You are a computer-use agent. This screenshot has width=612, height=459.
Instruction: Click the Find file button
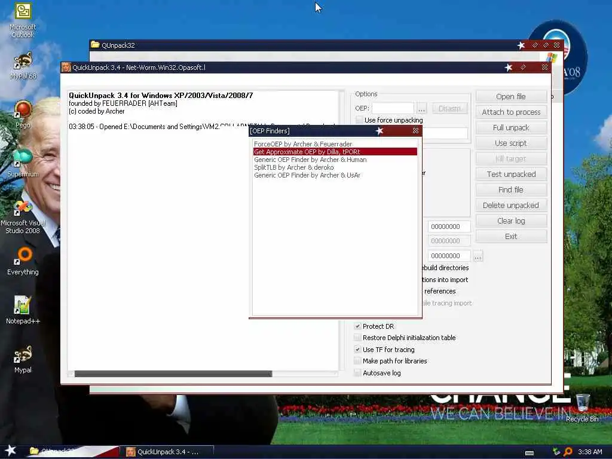[x=511, y=189]
